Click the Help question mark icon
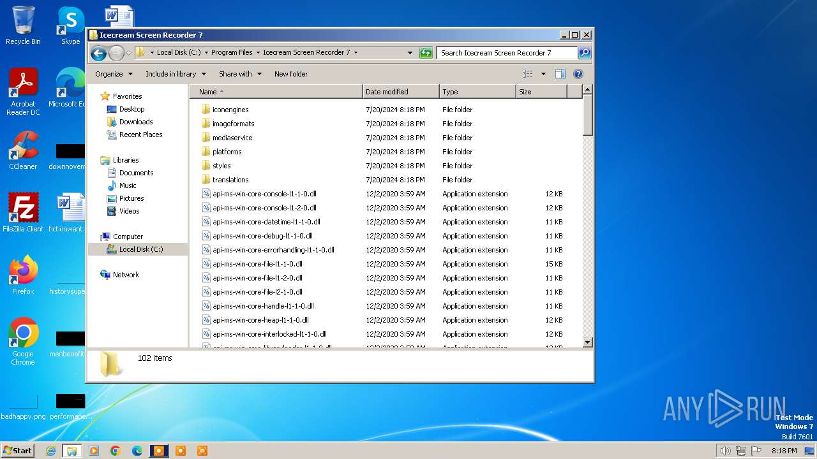This screenshot has height=459, width=817. tap(578, 74)
